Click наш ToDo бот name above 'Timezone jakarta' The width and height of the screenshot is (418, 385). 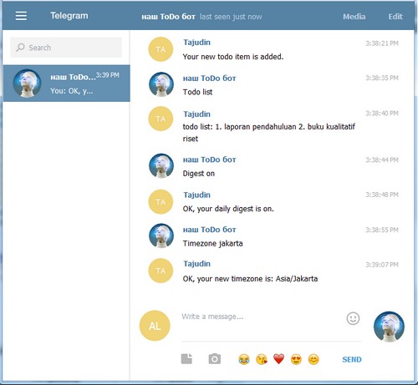tap(209, 230)
